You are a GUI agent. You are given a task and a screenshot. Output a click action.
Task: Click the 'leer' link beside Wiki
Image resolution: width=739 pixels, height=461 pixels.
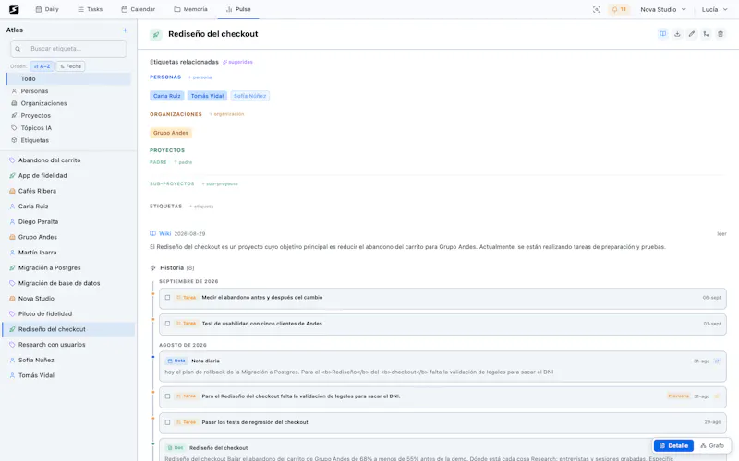click(721, 234)
